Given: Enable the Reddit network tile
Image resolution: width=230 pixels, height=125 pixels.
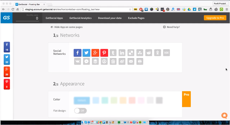Looking at the screenshot, I should coord(149,53).
